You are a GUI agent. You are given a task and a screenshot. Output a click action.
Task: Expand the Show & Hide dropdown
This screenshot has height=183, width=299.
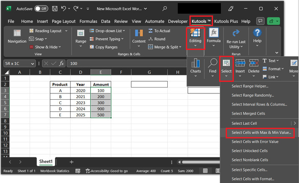pyautogui.click(x=48, y=47)
